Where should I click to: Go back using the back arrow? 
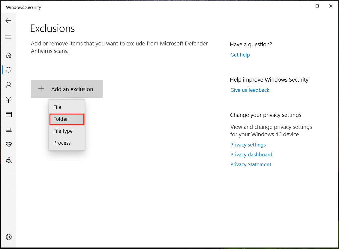pyautogui.click(x=8, y=21)
